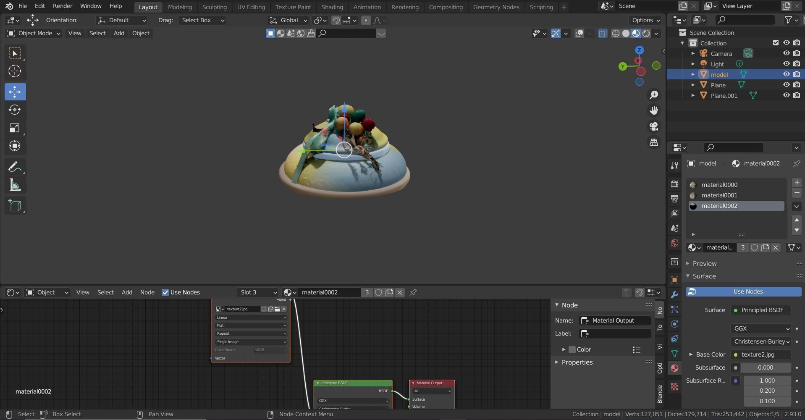The height and width of the screenshot is (420, 805).
Task: Toggle camera view icon in viewport
Action: click(x=654, y=126)
